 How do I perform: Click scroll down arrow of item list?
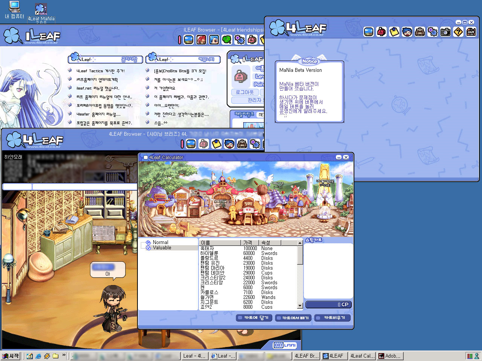pos(300,306)
